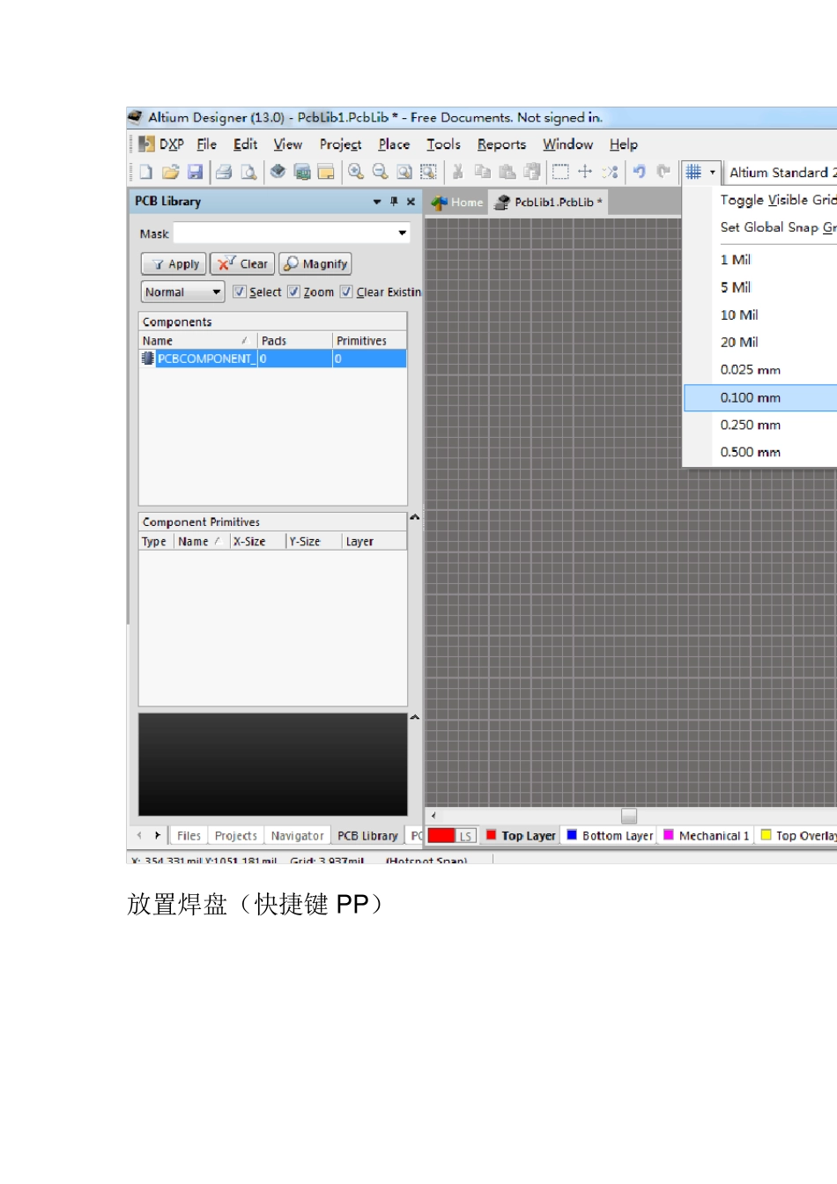837x1184 pixels.
Task: Switch to the PcbLib1.PcbLib tab
Action: tap(548, 203)
